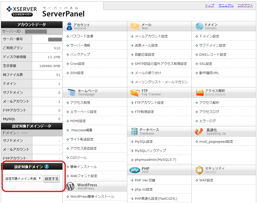Open アクセス拒否設定
The image size is (257, 203).
[83, 148]
